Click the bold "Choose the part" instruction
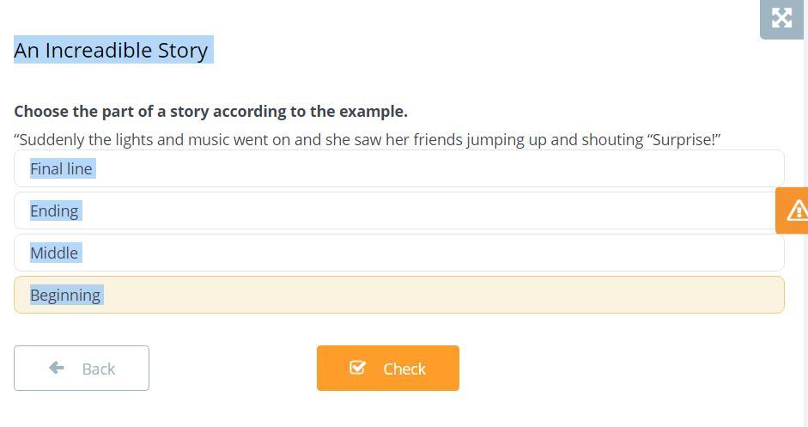This screenshot has height=427, width=808. click(x=210, y=112)
